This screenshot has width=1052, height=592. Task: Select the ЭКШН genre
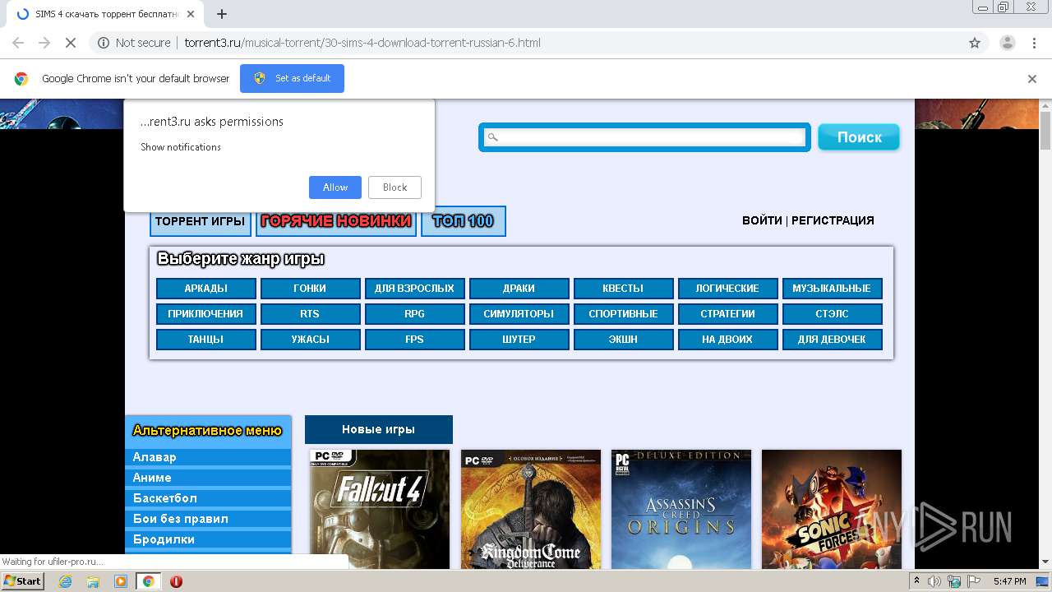coord(623,340)
